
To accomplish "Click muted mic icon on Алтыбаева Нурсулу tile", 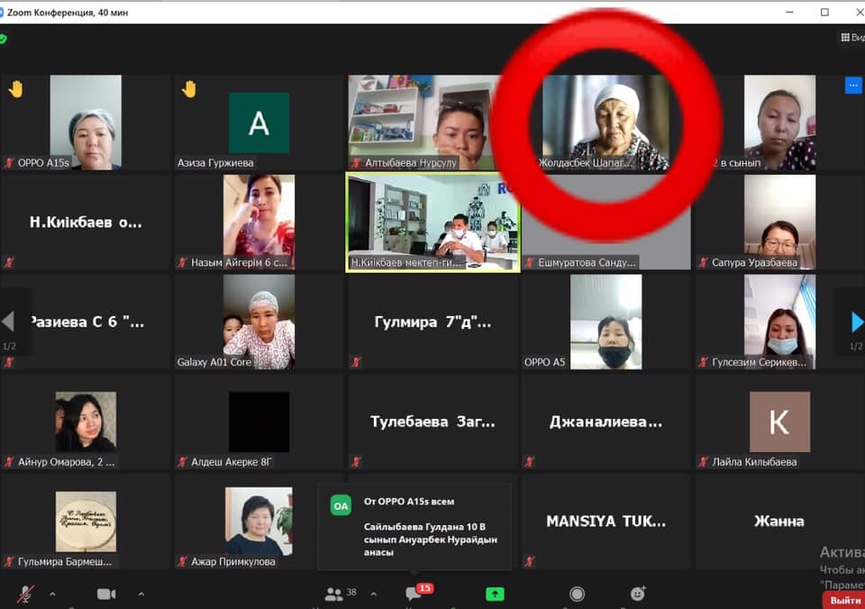I will (356, 163).
